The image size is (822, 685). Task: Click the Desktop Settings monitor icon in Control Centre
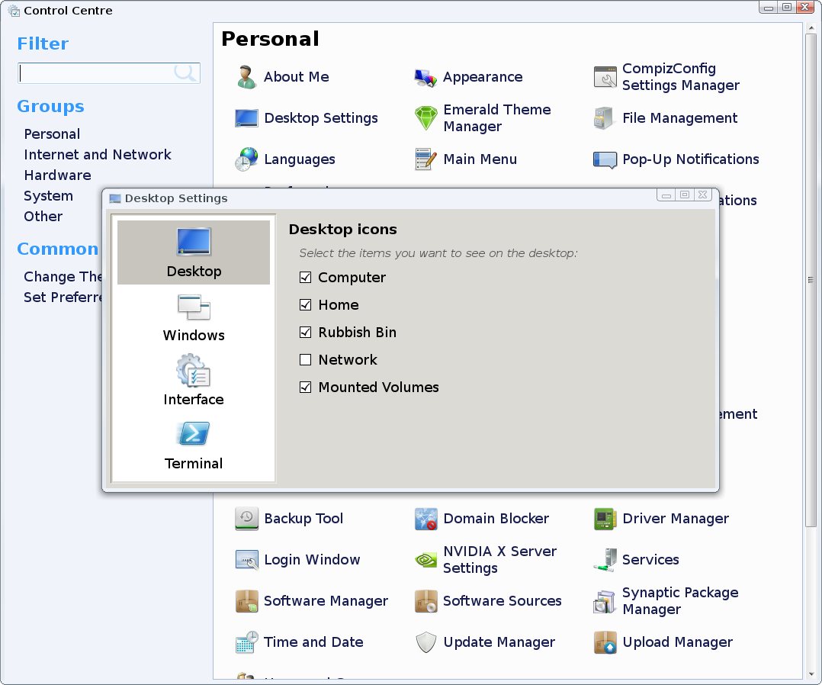[x=246, y=118]
